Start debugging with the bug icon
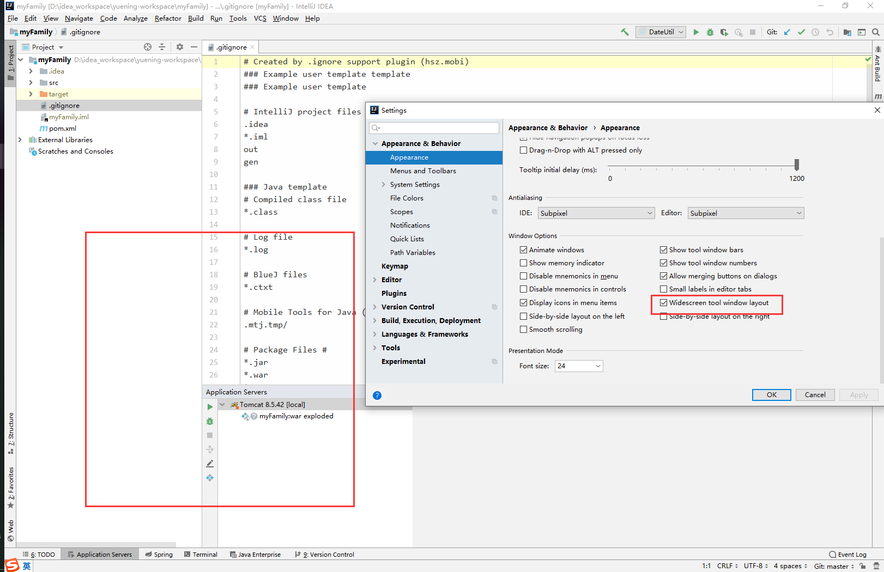Viewport: 884px width, 572px height. (x=710, y=32)
